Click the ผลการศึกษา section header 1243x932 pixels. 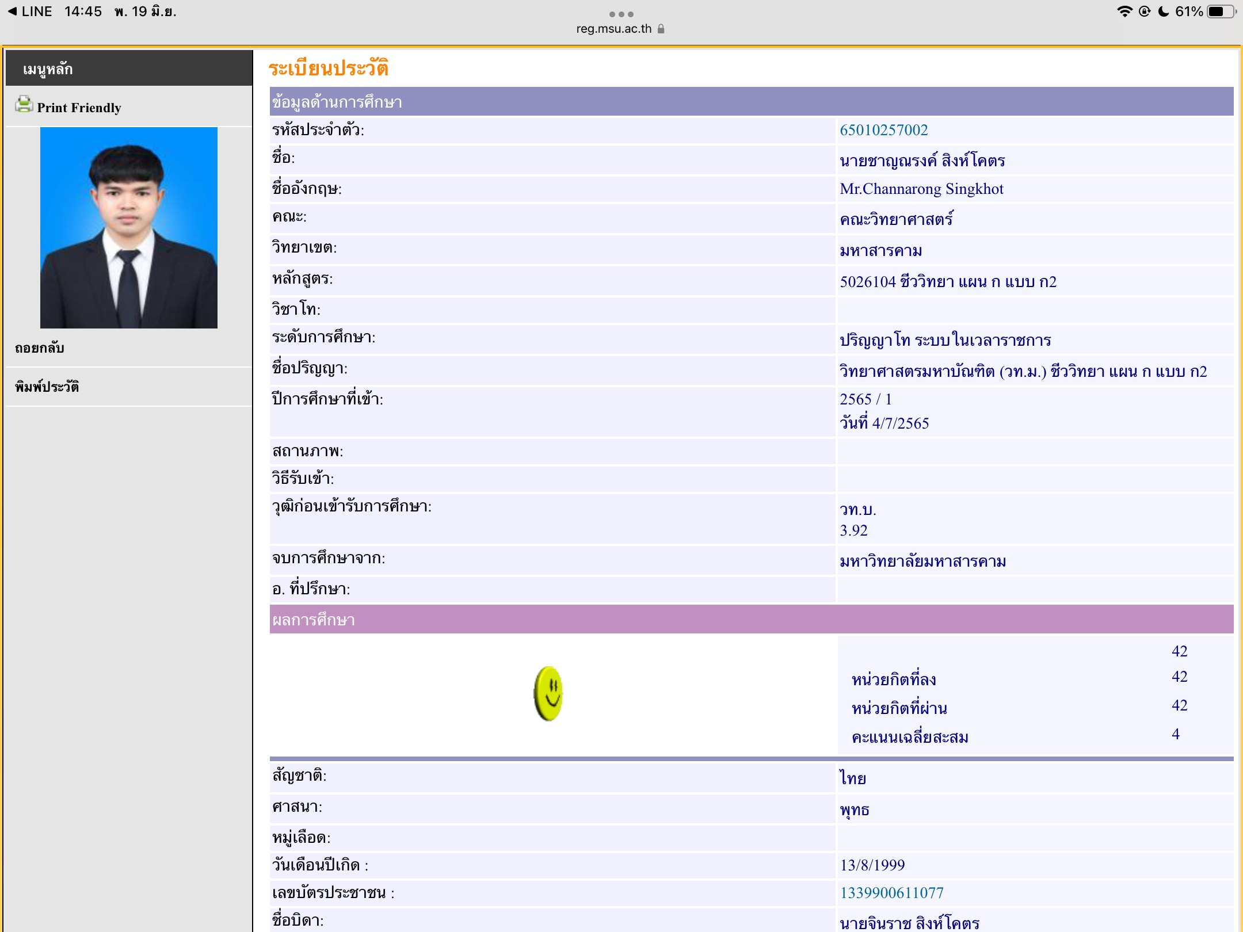752,620
